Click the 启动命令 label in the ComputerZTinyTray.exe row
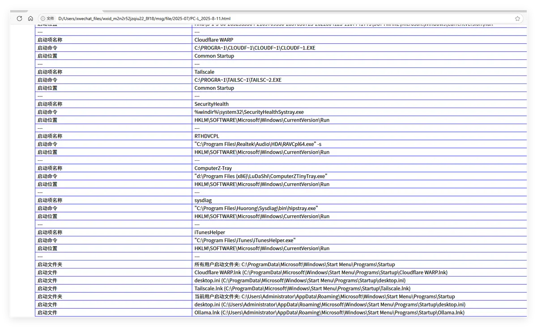The height and width of the screenshot is (327, 537). [x=47, y=176]
